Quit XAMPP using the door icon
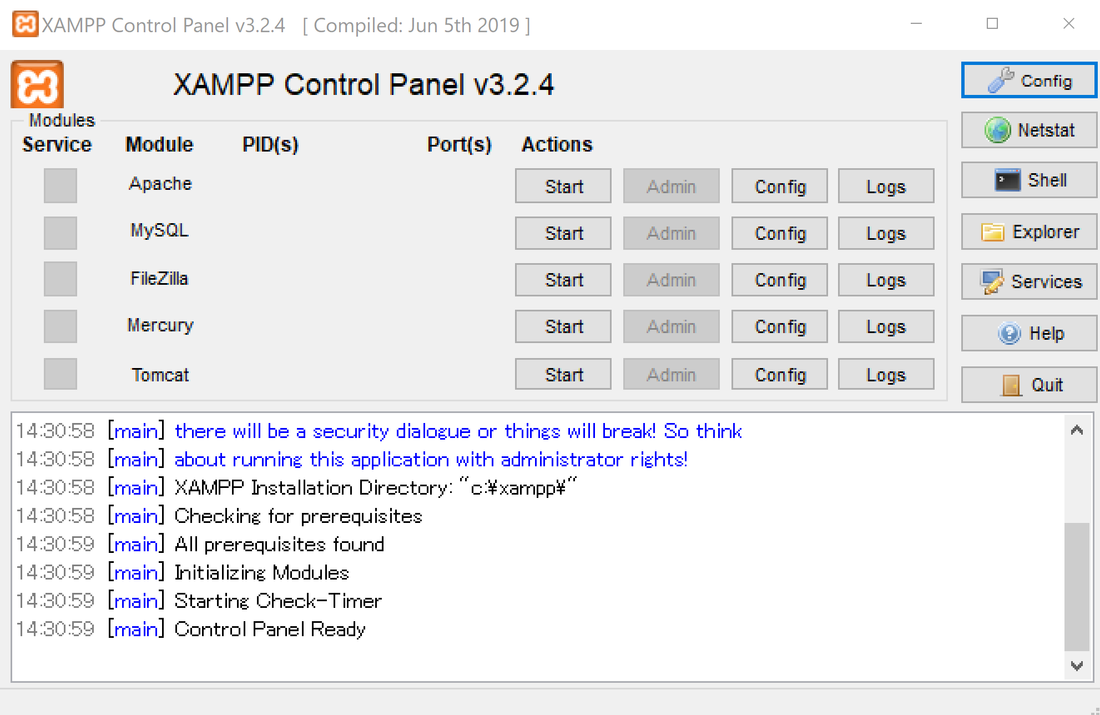 pos(1029,385)
